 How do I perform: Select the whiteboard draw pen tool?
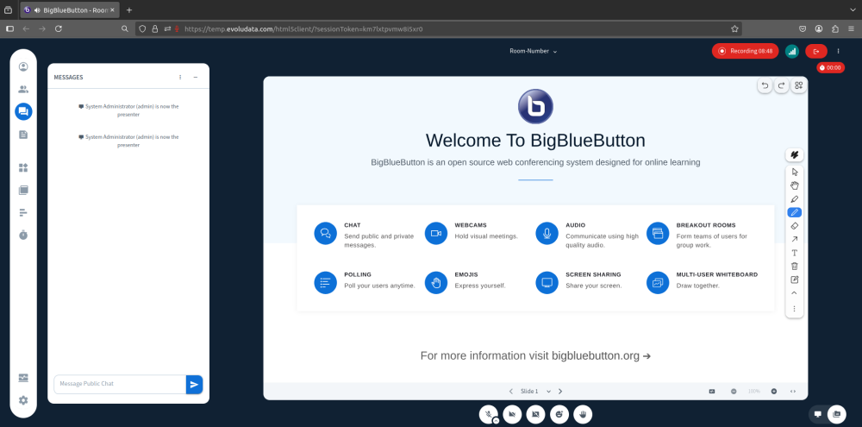coord(795,199)
